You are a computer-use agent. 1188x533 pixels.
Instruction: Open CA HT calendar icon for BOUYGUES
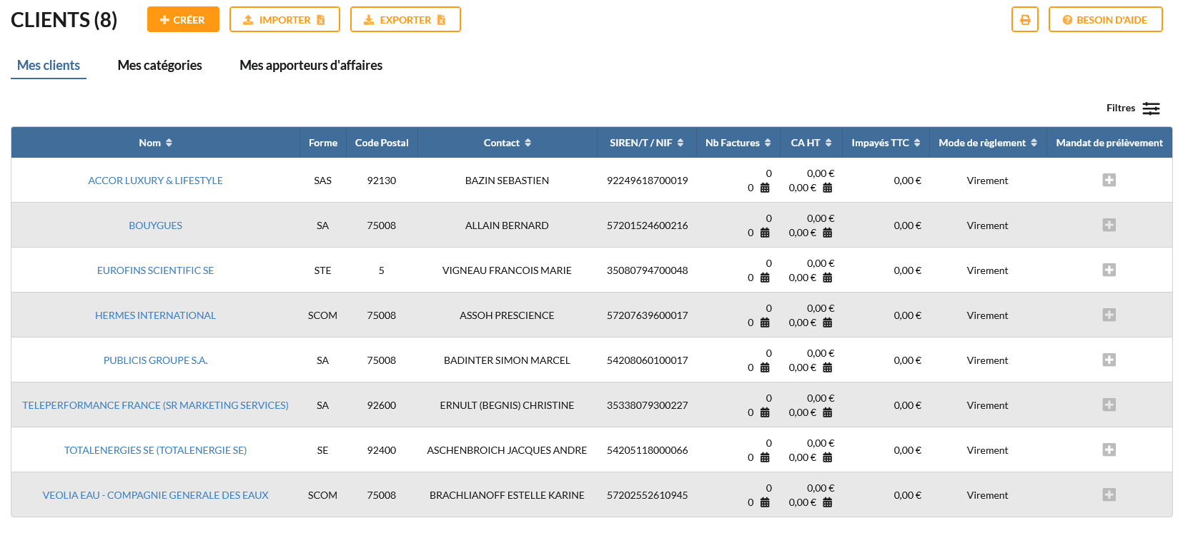click(x=828, y=233)
